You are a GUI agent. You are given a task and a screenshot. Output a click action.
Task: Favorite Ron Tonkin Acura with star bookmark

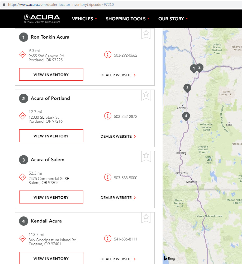pyautogui.click(x=146, y=34)
